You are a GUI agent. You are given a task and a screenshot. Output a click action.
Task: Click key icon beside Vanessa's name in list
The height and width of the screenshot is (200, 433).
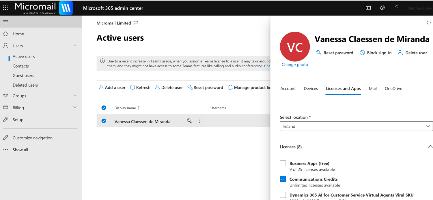click(189, 121)
